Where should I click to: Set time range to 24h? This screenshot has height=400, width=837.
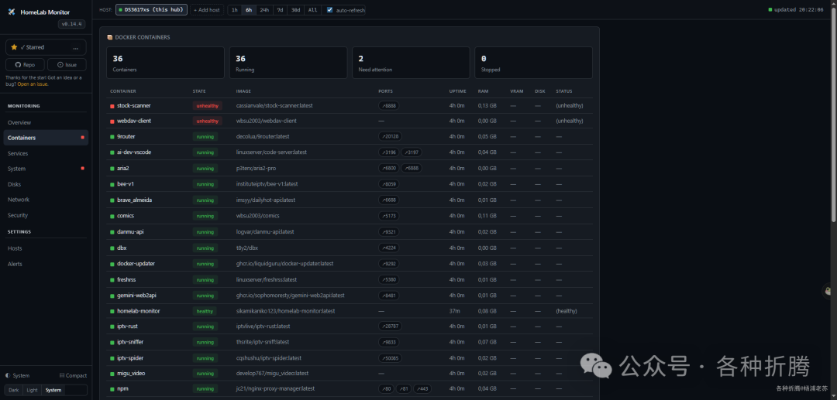[x=264, y=9]
